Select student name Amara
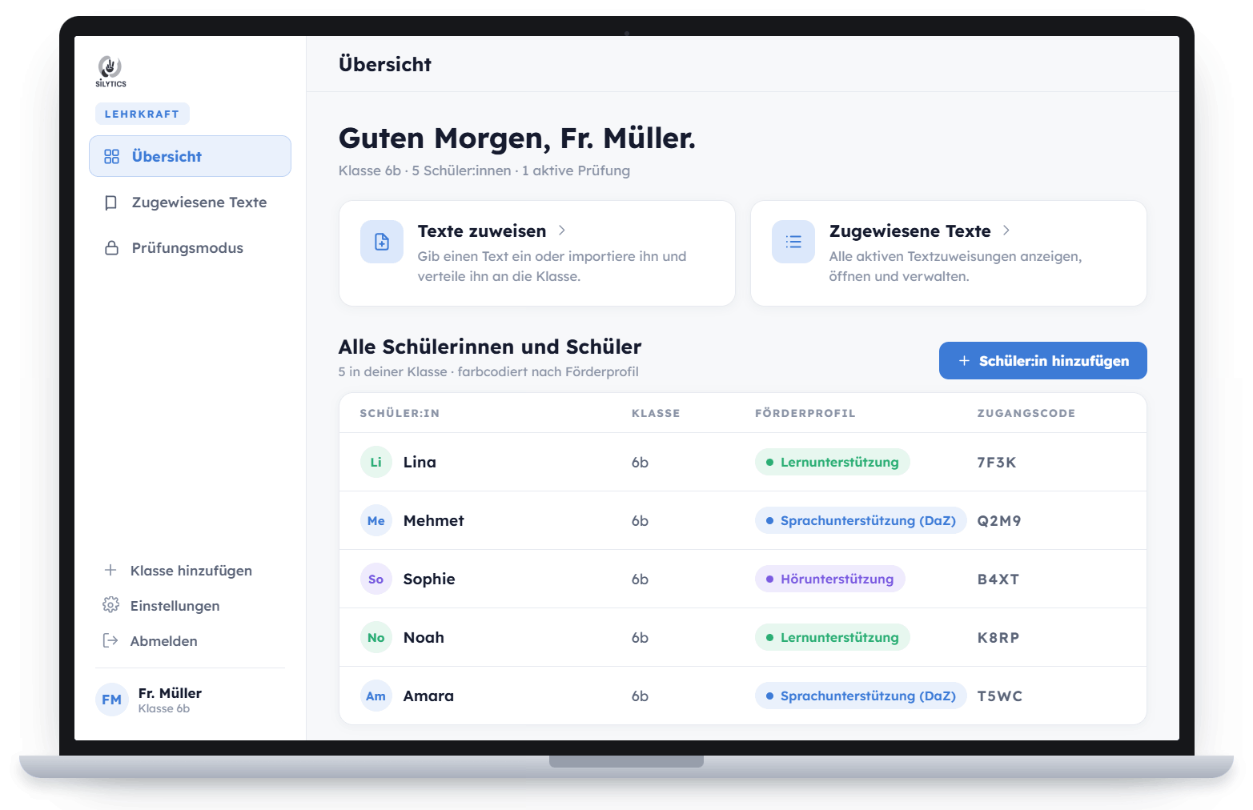Viewport: 1253px width, 810px height. [428, 696]
